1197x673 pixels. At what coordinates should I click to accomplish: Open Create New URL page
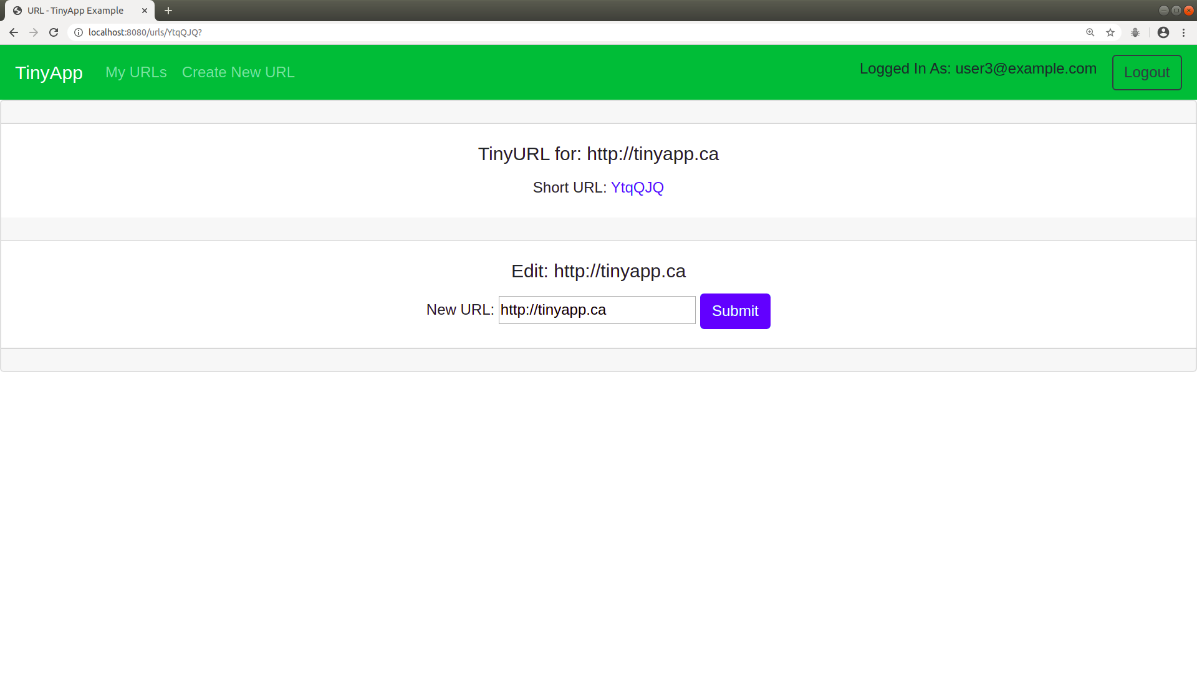coord(238,72)
